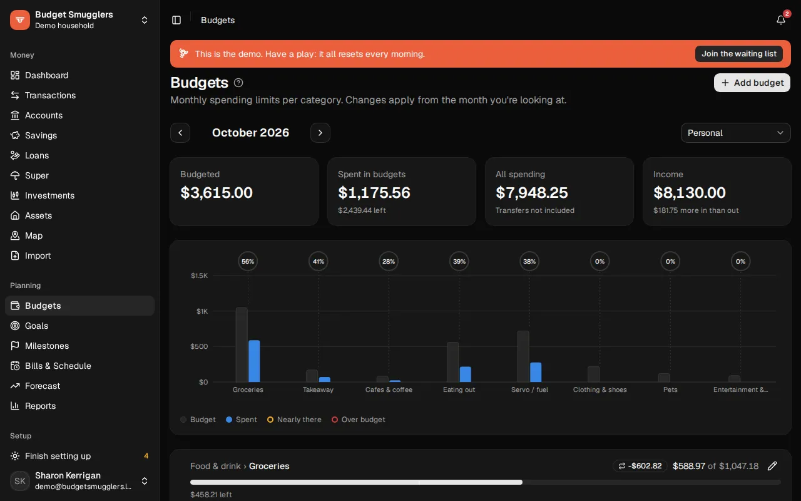Click the Servo / fuel blue spent bar
Viewport: 801px width, 501px height.
click(x=536, y=372)
